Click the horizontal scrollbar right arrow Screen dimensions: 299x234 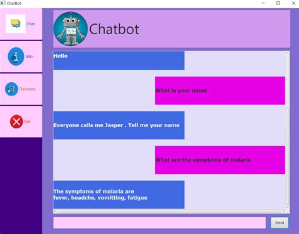[x=283, y=211]
